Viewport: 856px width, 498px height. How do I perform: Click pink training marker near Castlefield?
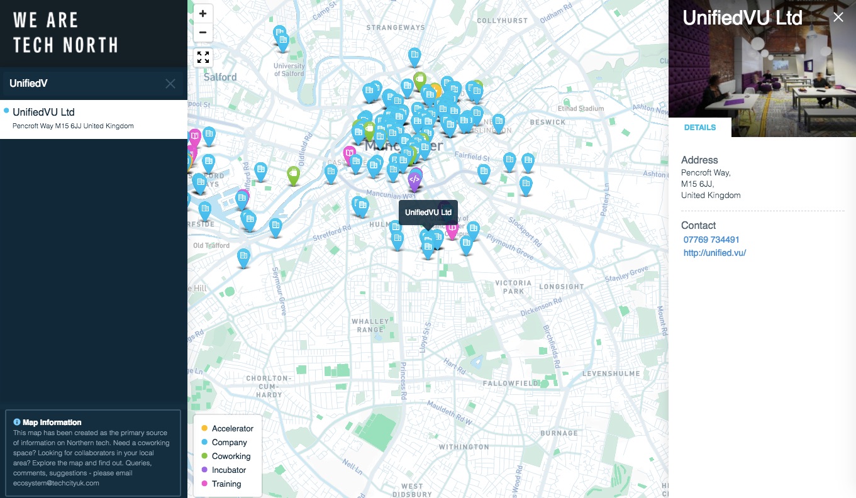click(349, 153)
